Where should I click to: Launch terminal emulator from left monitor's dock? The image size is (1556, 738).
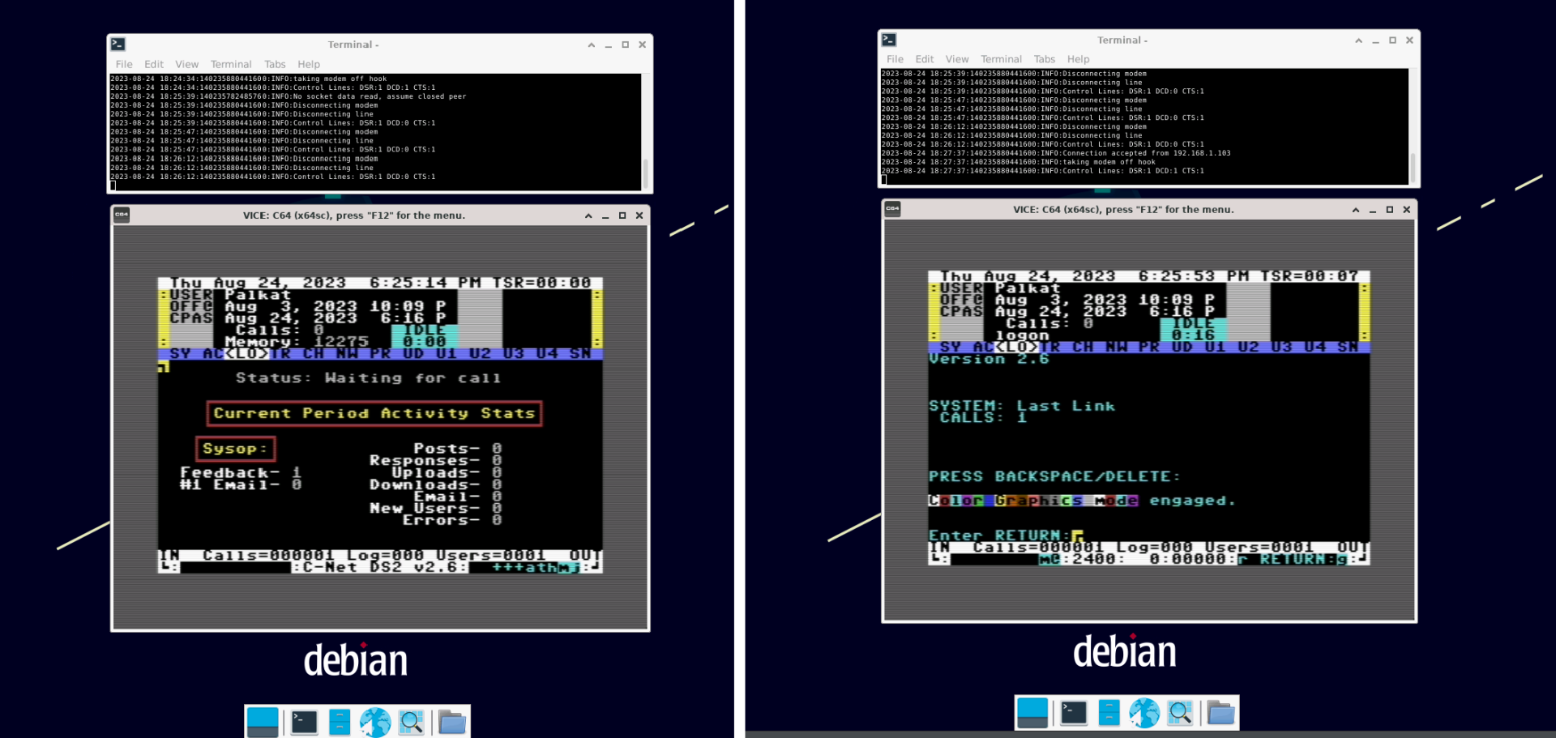[x=305, y=722]
